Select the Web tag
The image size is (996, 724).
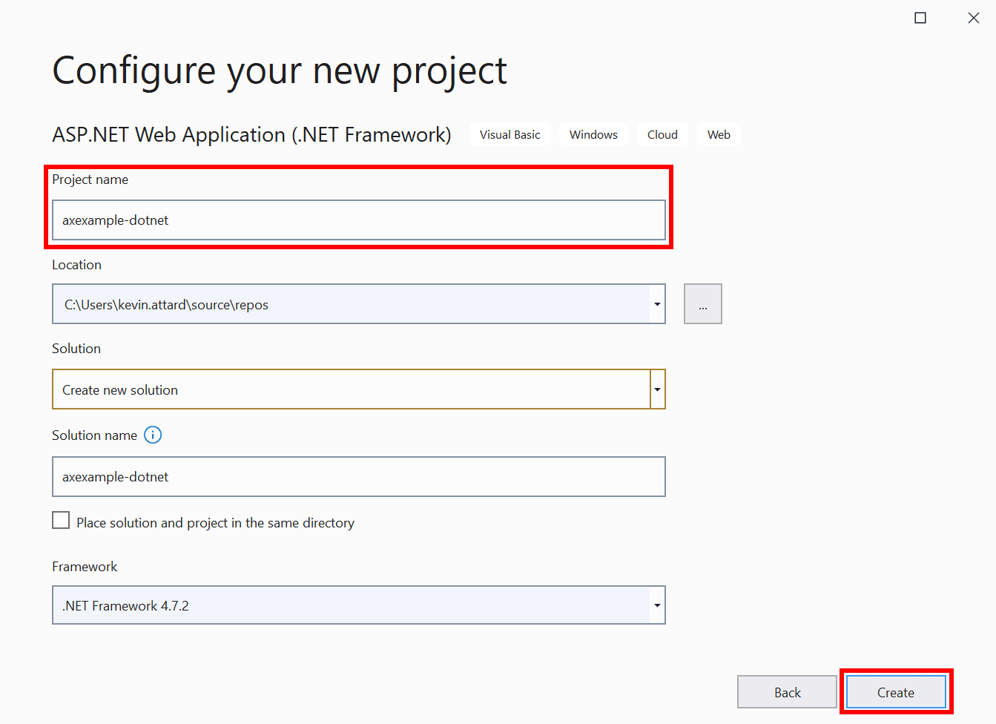coord(719,134)
